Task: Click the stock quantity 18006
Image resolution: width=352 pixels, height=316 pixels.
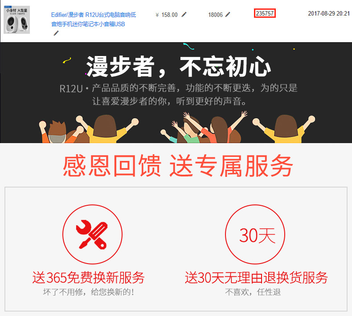Action: (215, 15)
